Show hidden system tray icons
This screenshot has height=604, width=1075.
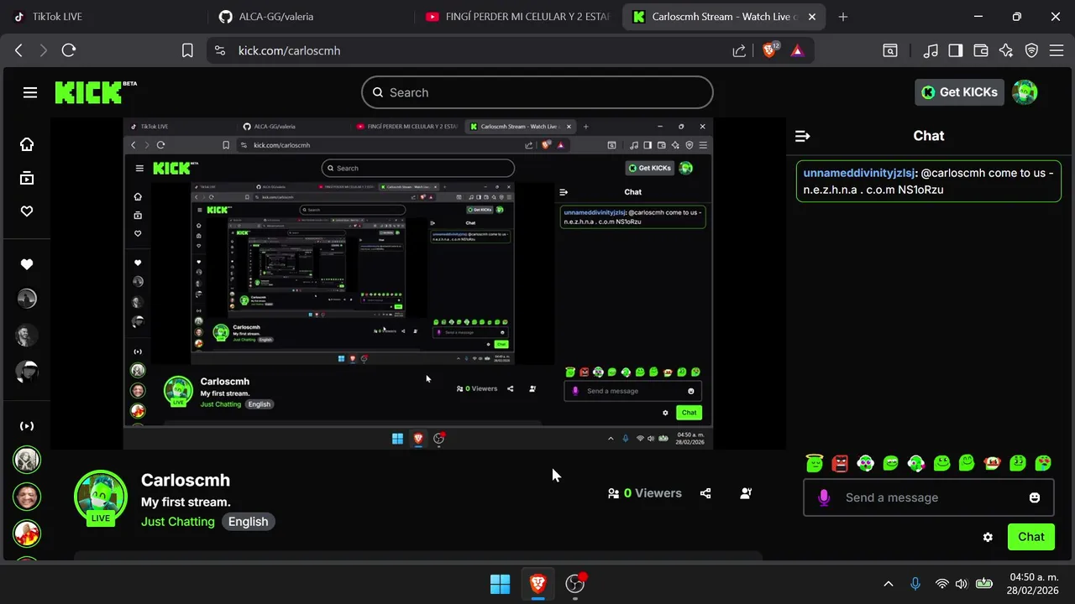click(x=889, y=584)
